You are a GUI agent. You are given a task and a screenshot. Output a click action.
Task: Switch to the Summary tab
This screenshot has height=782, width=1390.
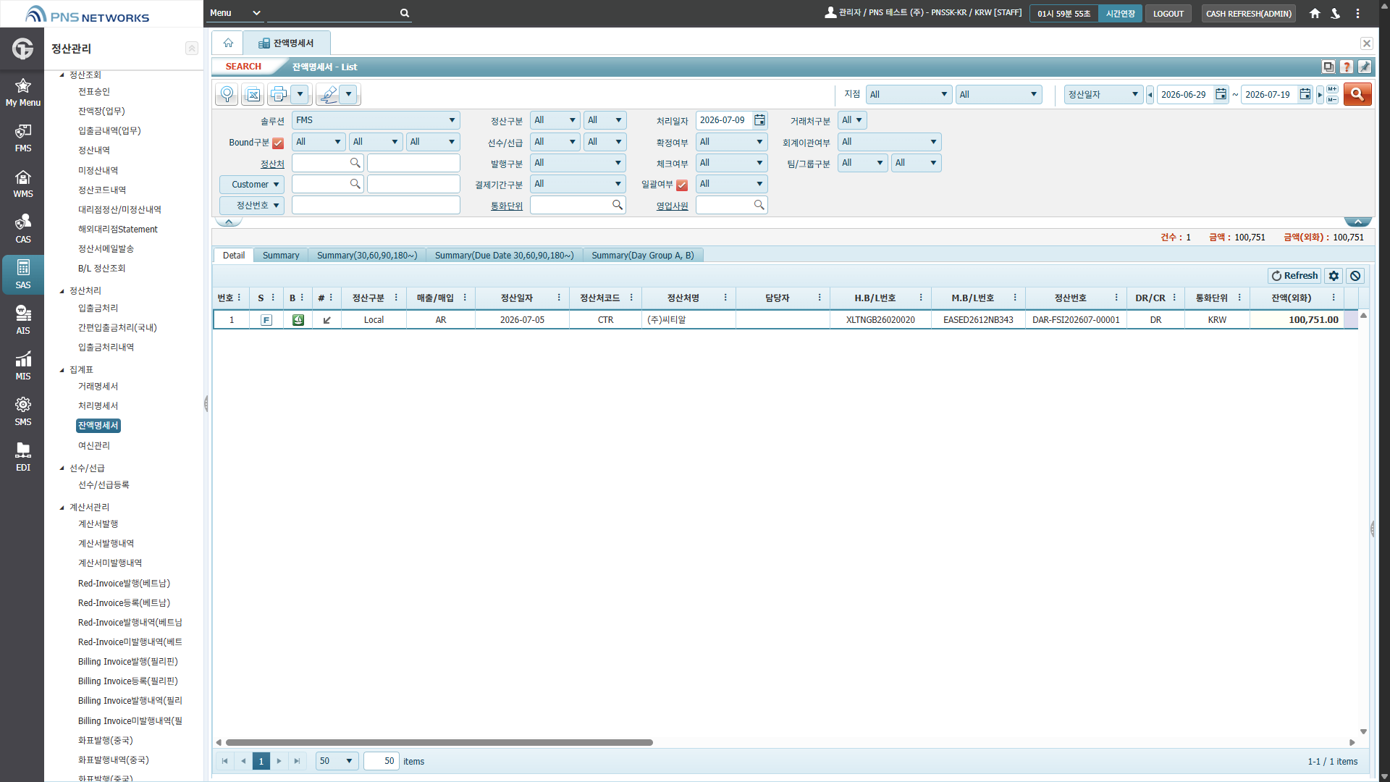coord(281,256)
